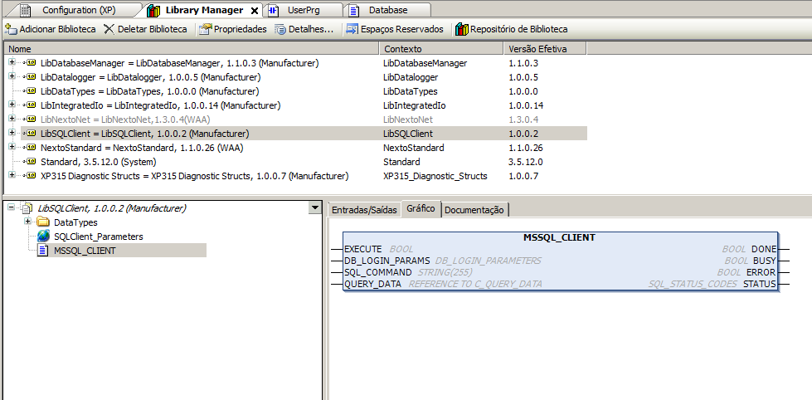Select the SQLClient_Parameters globe icon

click(x=43, y=237)
